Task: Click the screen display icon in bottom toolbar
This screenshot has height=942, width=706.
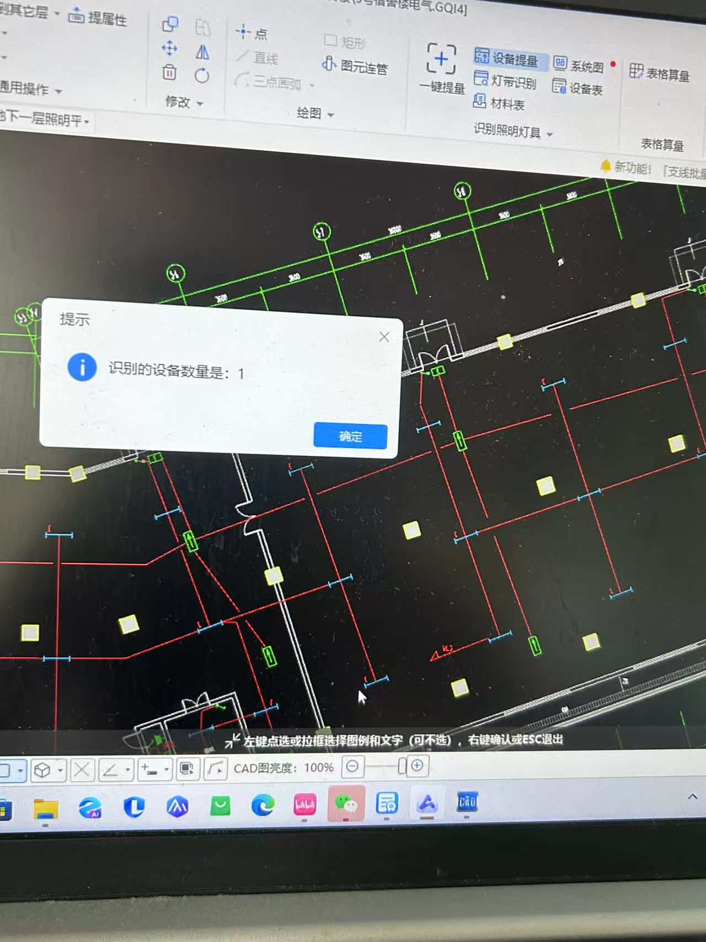Action: click(x=188, y=768)
